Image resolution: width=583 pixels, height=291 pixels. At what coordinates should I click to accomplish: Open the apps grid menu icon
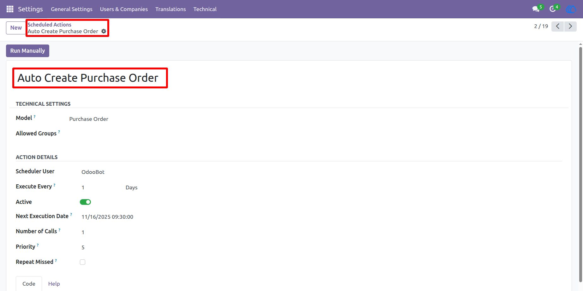tap(10, 9)
